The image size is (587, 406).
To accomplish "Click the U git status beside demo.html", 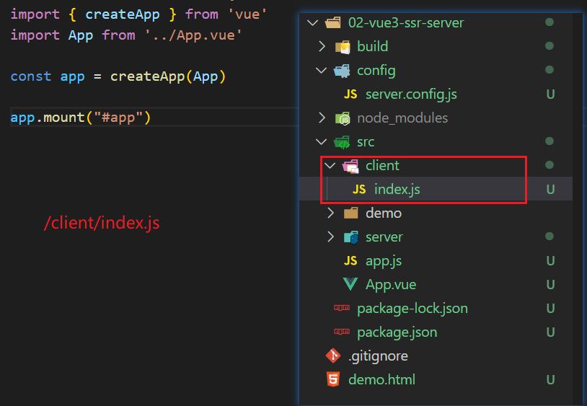I will click(x=550, y=380).
